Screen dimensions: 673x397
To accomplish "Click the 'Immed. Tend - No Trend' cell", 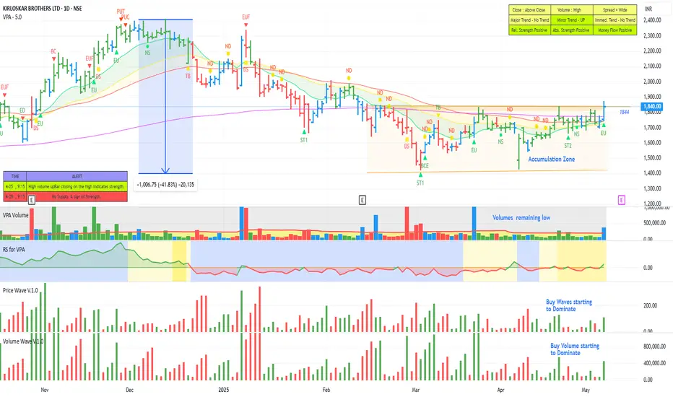I will (x=615, y=20).
